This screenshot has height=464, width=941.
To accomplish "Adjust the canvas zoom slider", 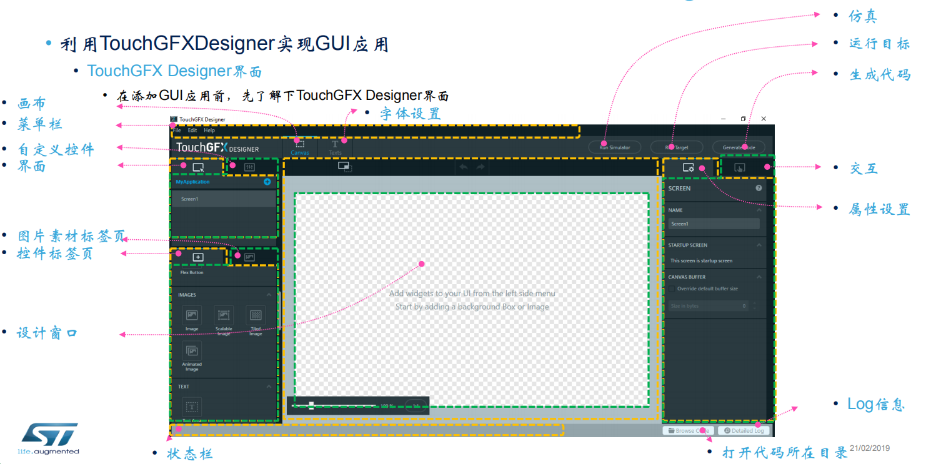I will pos(311,405).
